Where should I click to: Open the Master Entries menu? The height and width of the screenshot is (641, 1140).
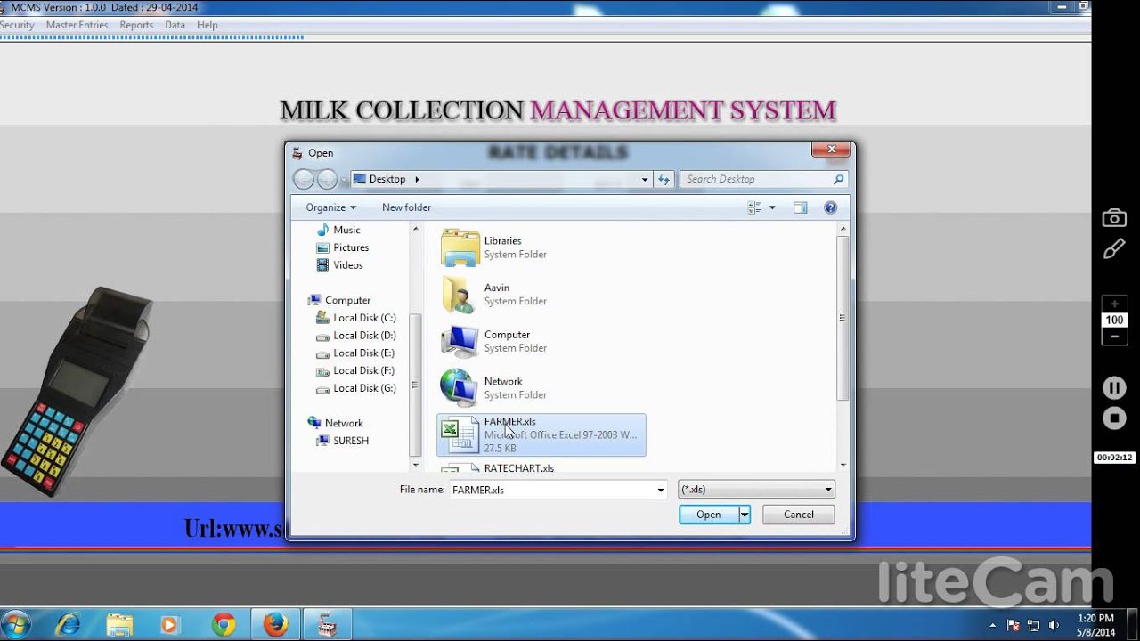[x=77, y=25]
